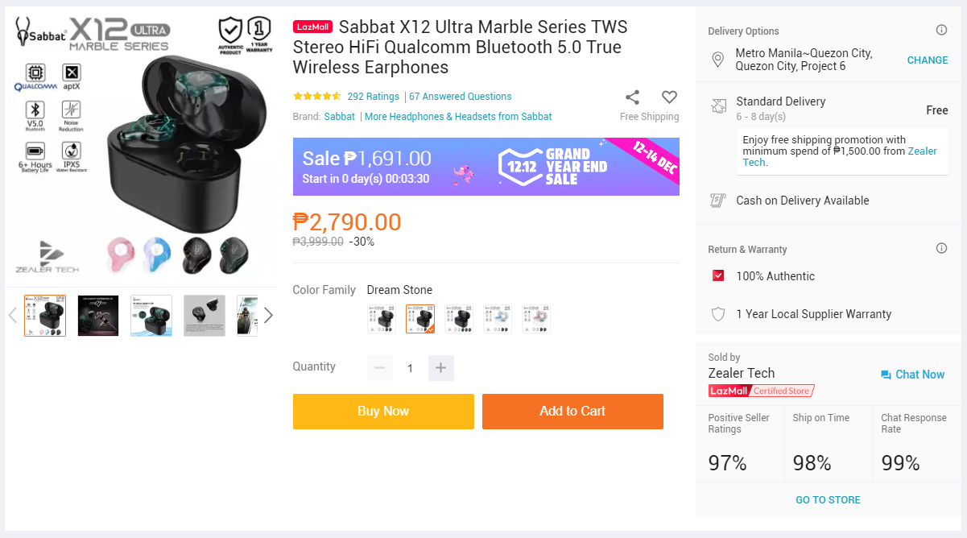Click the Cash on Delivery icon
967x538 pixels.
[x=718, y=201]
